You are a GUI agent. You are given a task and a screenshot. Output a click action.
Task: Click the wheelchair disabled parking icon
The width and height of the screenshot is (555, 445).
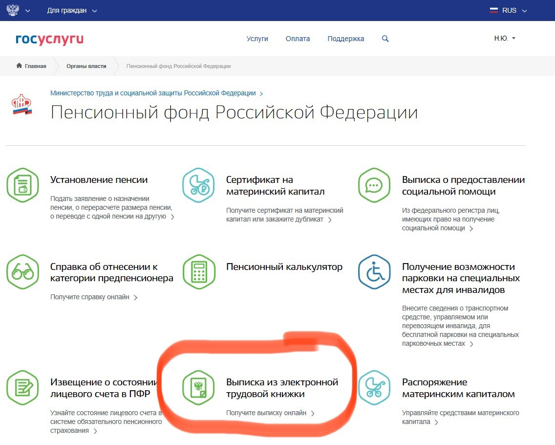coord(375,272)
